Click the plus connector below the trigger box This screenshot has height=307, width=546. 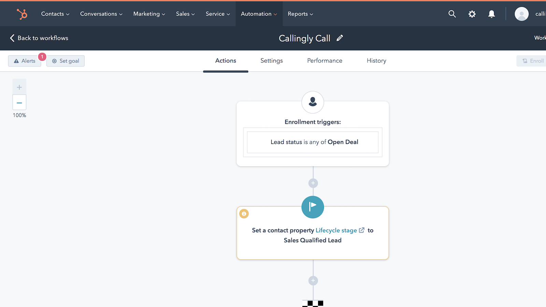(x=313, y=183)
